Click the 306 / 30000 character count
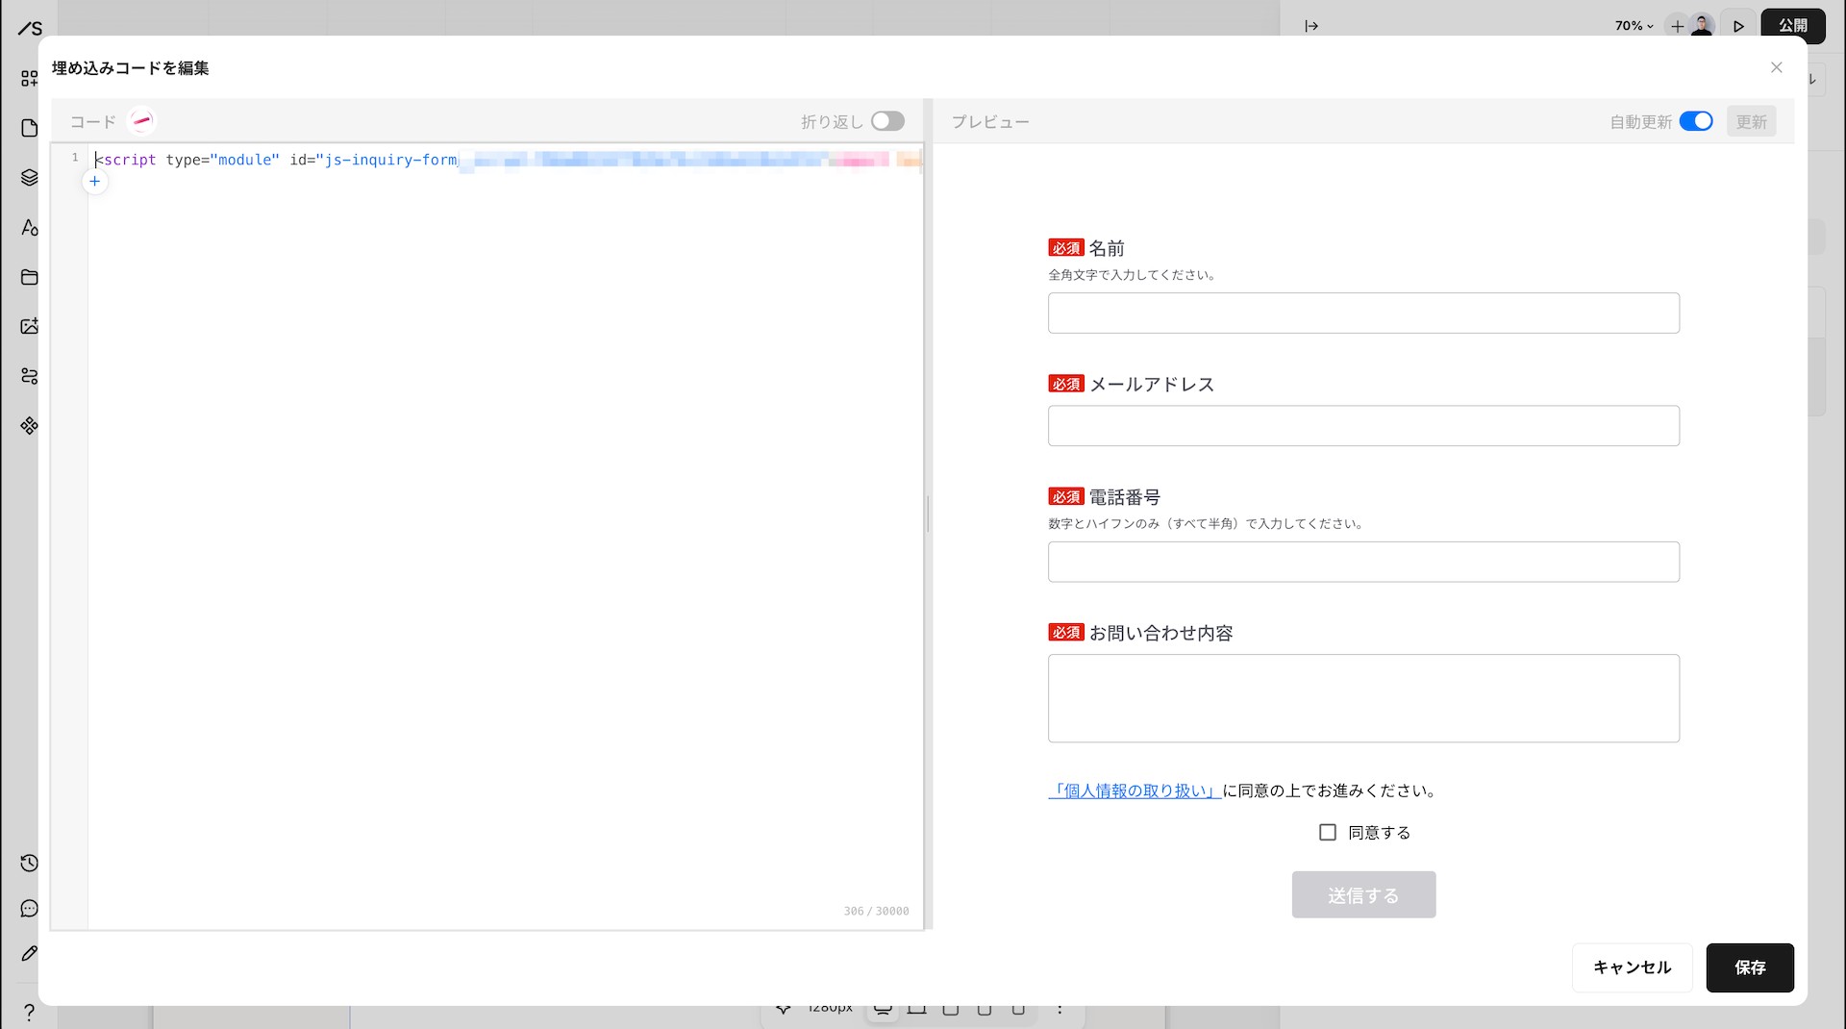Viewport: 1846px width, 1029px height. pyautogui.click(x=876, y=911)
